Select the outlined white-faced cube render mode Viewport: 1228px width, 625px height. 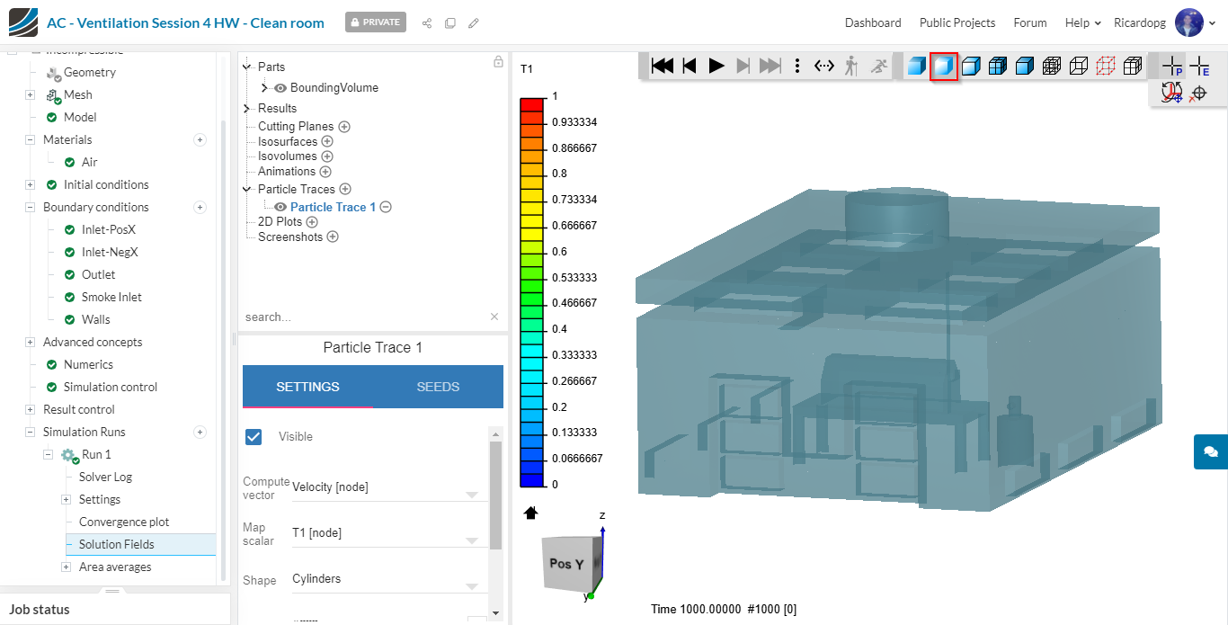click(x=970, y=66)
